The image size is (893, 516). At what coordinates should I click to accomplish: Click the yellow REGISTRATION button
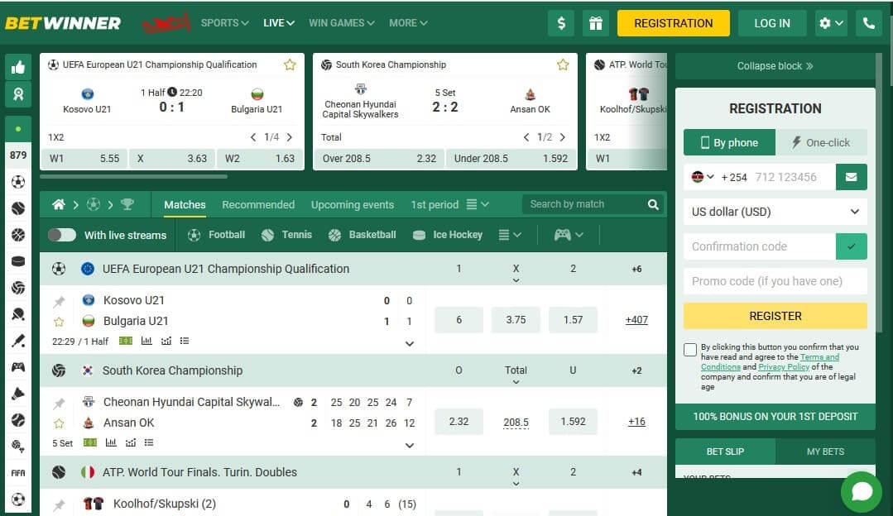click(x=673, y=23)
